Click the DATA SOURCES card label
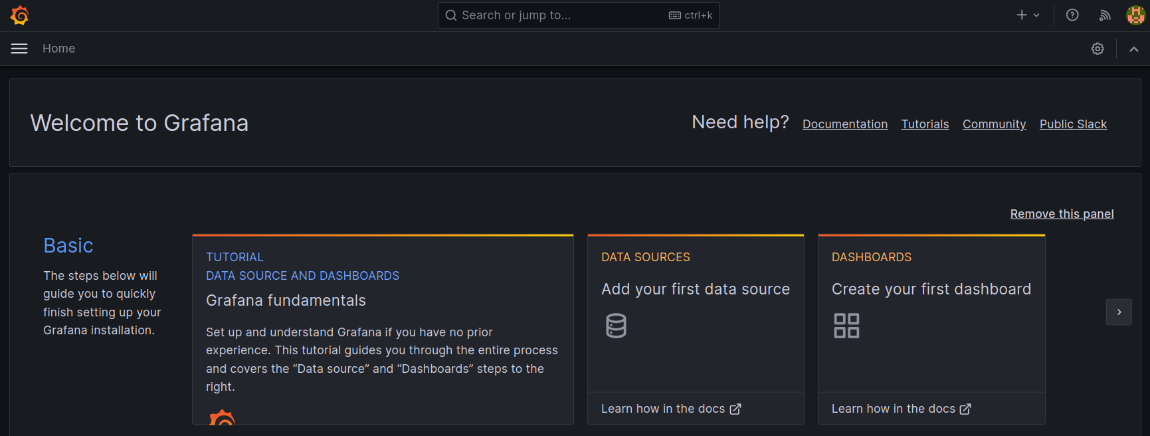Image resolution: width=1150 pixels, height=436 pixels. point(646,257)
